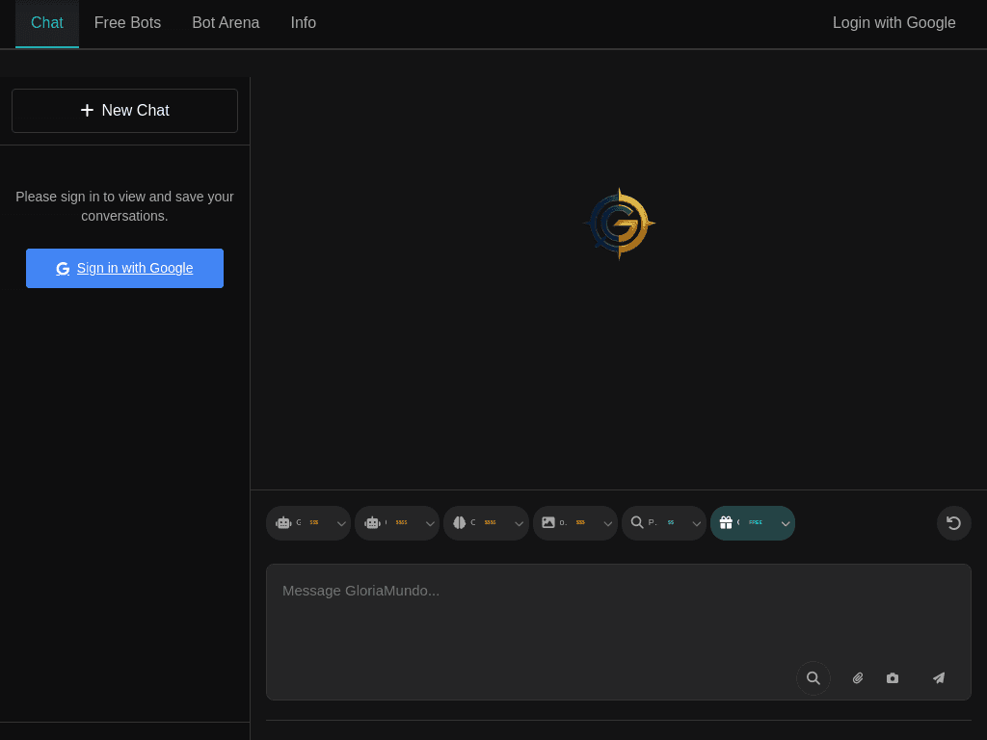Select the brain model icon (C)
Image resolution: width=987 pixels, height=740 pixels.
tap(460, 523)
